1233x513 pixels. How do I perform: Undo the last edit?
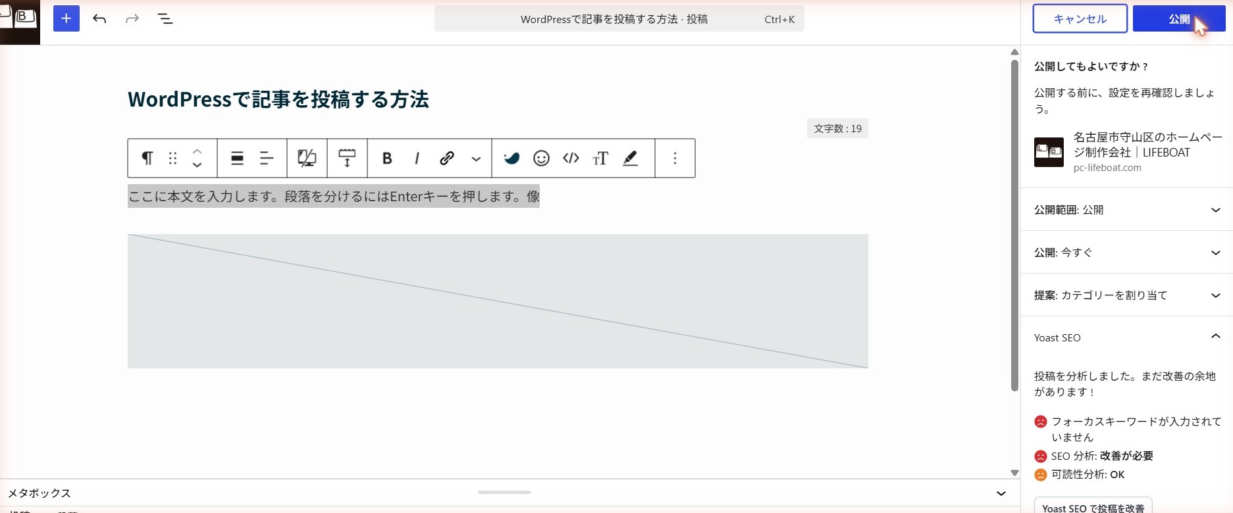pos(99,18)
